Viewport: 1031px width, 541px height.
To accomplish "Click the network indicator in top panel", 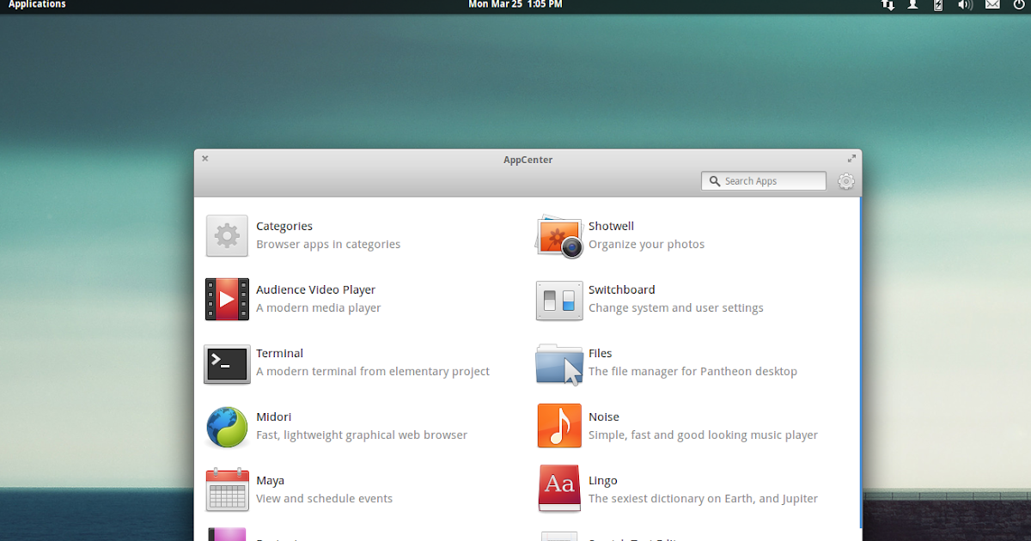I will 888,5.
